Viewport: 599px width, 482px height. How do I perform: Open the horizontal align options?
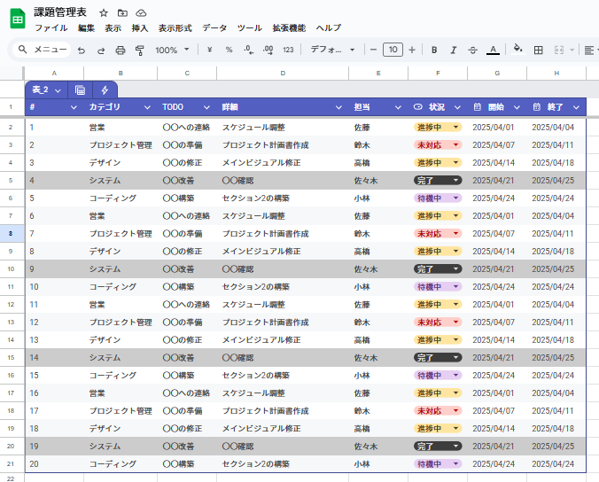[x=589, y=50]
